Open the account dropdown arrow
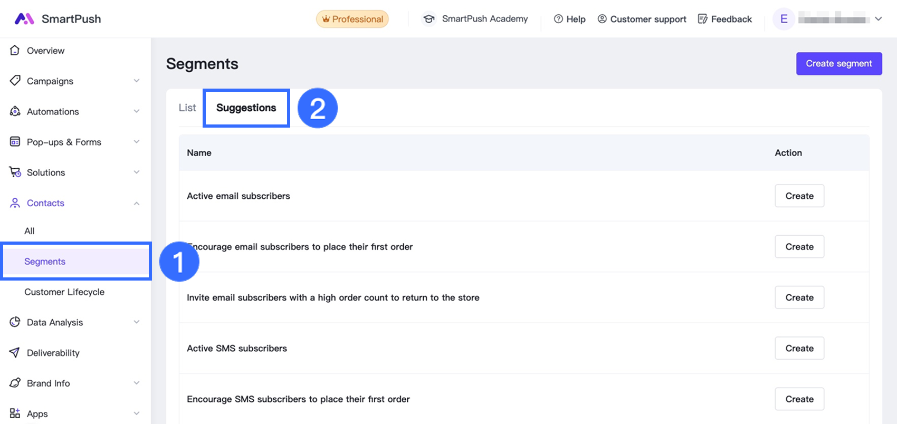The width and height of the screenshot is (897, 424). [879, 19]
